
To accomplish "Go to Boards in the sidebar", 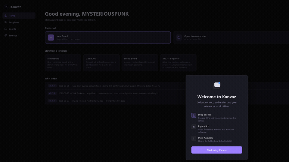I will pyautogui.click(x=19, y=29).
